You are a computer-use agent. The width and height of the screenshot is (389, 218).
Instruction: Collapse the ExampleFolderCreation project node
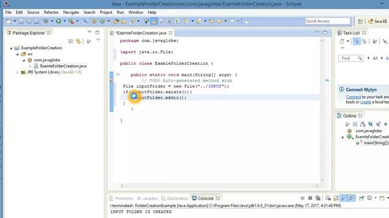pyautogui.click(x=11, y=48)
